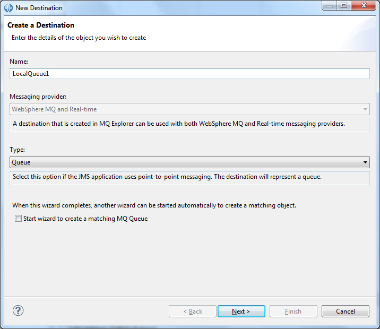The height and width of the screenshot is (329, 380).
Task: Maximize the New Destination dialog
Action: (343, 6)
